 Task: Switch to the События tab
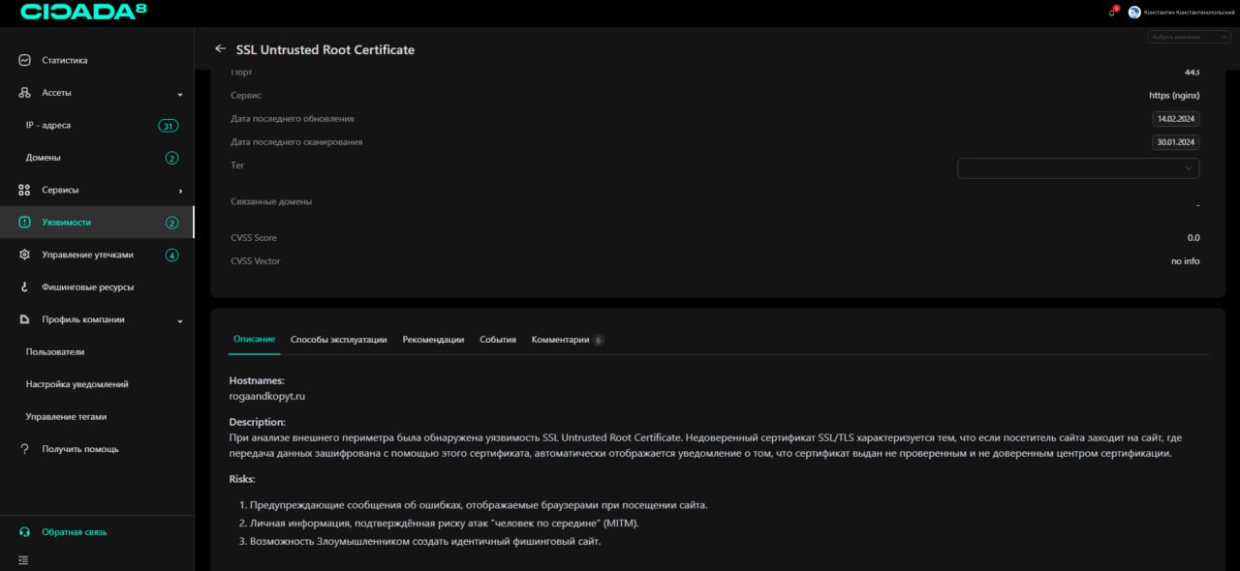(498, 340)
